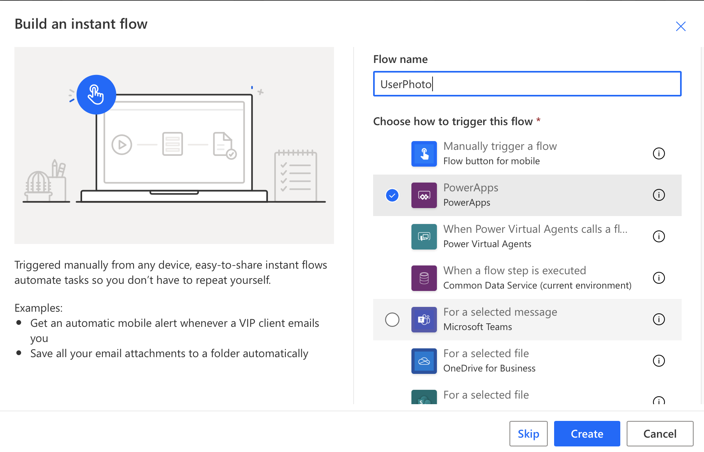This screenshot has height=452, width=704.
Task: Choose When Power Virtual Agents calls a flow
Action: 527,237
